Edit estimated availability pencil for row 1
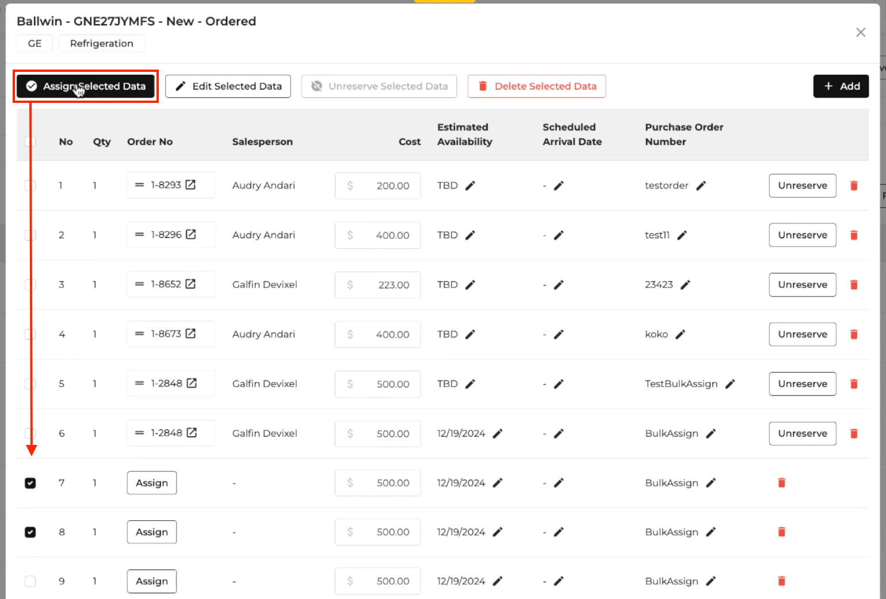 tap(470, 186)
